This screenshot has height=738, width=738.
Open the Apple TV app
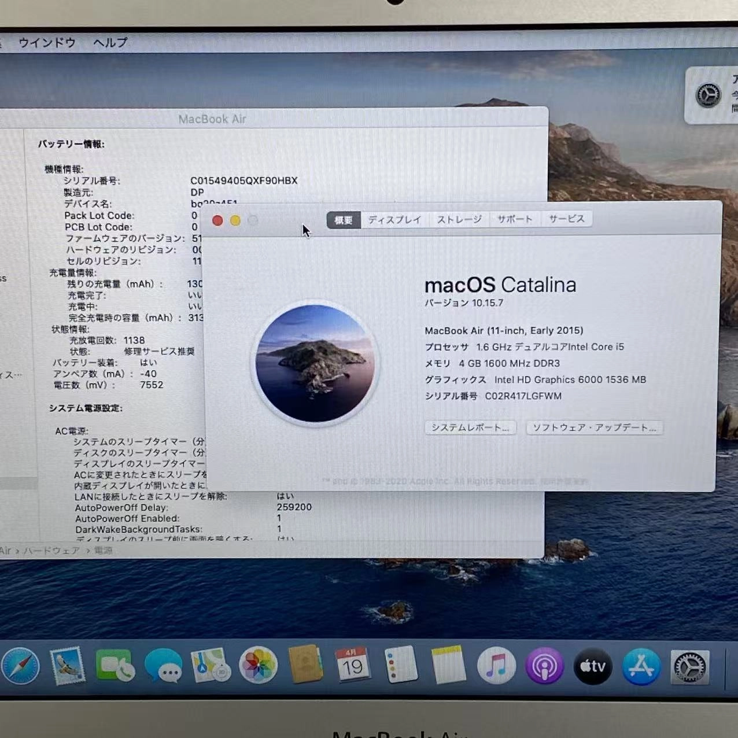592,666
